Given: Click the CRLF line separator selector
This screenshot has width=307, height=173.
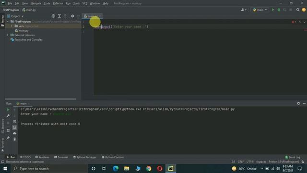Looking at the screenshot, I should click(x=241, y=162).
